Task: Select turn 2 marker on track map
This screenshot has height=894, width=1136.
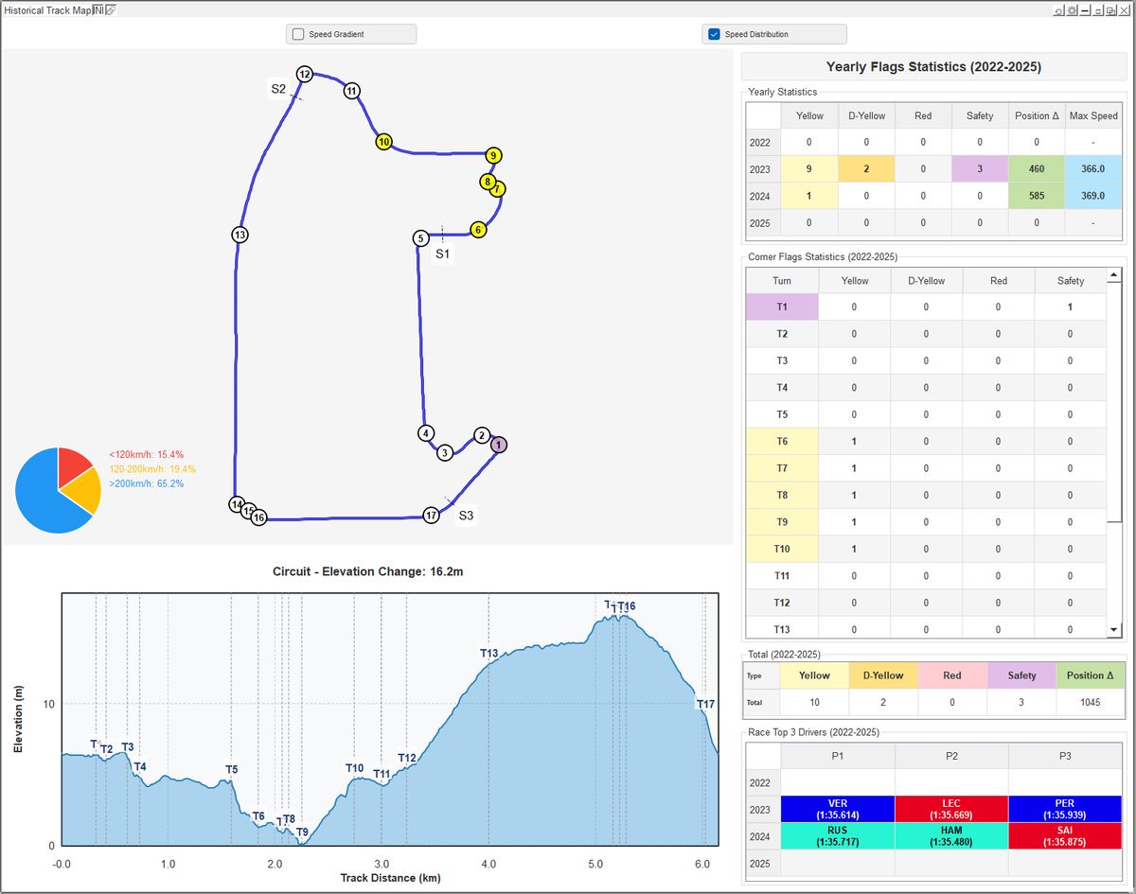Action: [x=481, y=435]
